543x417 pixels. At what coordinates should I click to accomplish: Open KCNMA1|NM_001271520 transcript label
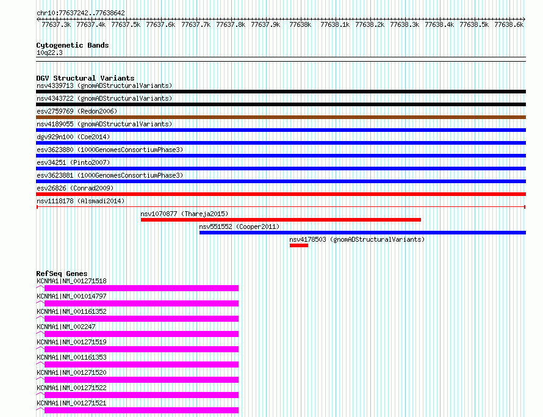[71, 372]
